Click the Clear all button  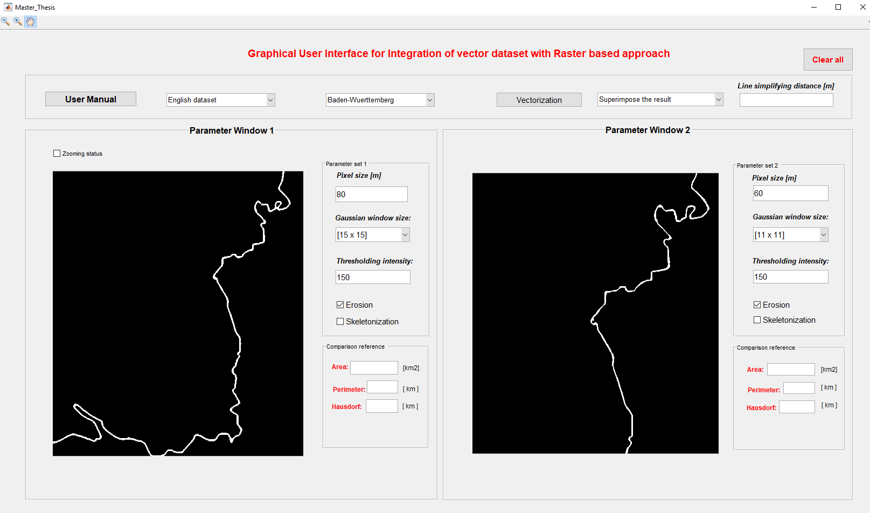click(x=828, y=60)
